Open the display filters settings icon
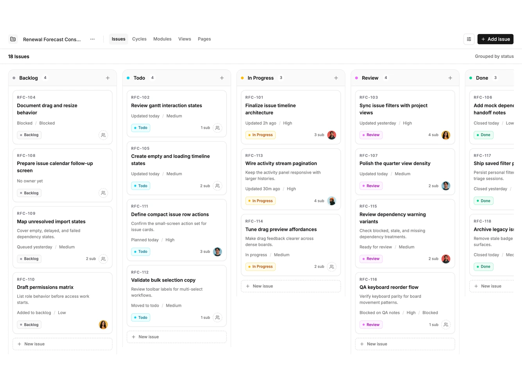This screenshot has width=522, height=392. (x=469, y=39)
